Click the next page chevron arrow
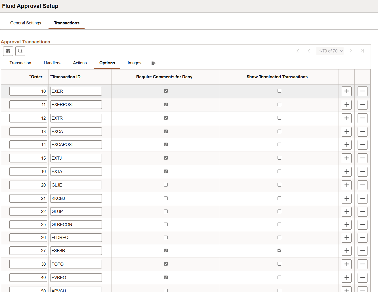Screen dimensions: 378x292 coord(351,51)
